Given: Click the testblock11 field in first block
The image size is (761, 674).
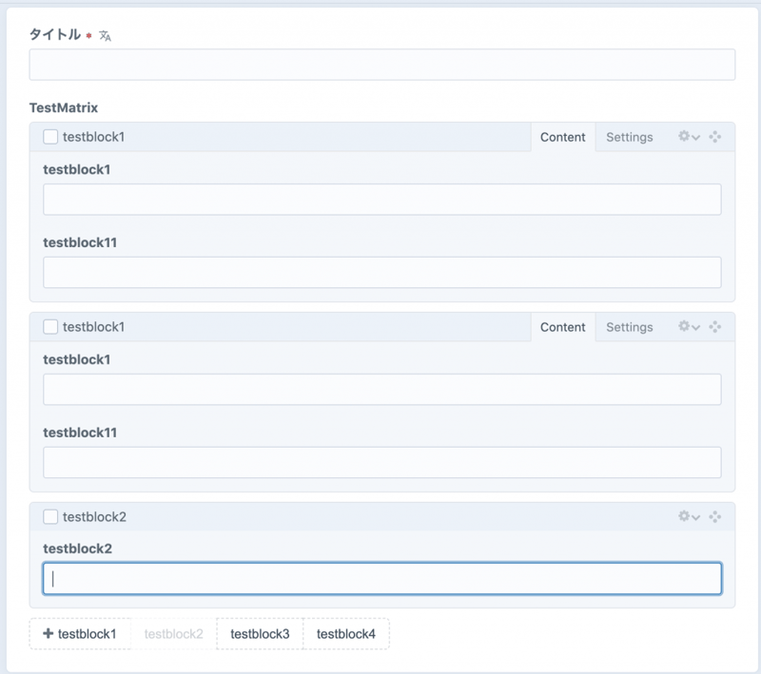Looking at the screenshot, I should (381, 273).
